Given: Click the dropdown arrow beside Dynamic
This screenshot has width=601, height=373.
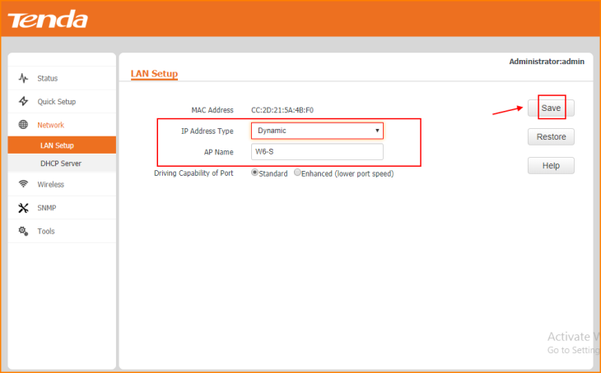Looking at the screenshot, I should tap(377, 131).
